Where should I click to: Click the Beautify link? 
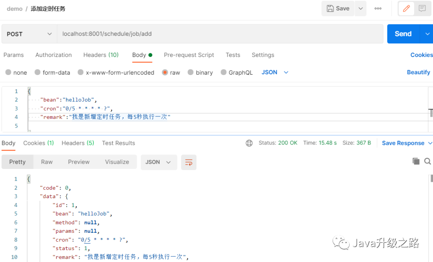point(418,72)
